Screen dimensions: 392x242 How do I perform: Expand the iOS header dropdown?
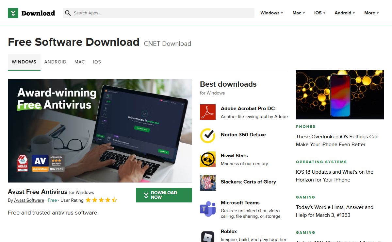320,13
